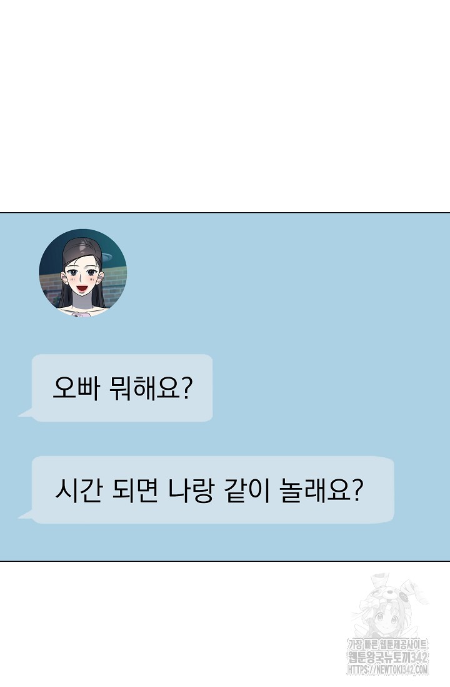The height and width of the screenshot is (687, 450).
Task: Select the 웹툰왕국뉴토끼342 watermark logo text
Action: click(x=387, y=657)
